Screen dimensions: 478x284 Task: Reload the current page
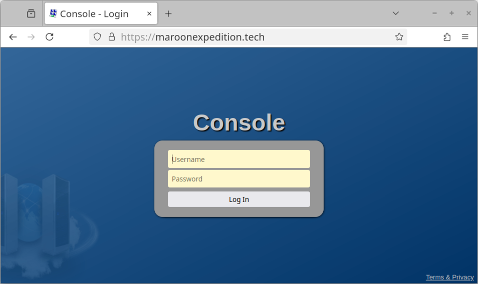point(50,37)
